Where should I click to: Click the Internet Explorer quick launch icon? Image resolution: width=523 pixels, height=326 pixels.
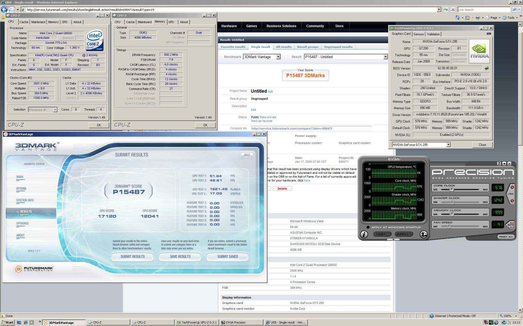pyautogui.click(x=25, y=322)
